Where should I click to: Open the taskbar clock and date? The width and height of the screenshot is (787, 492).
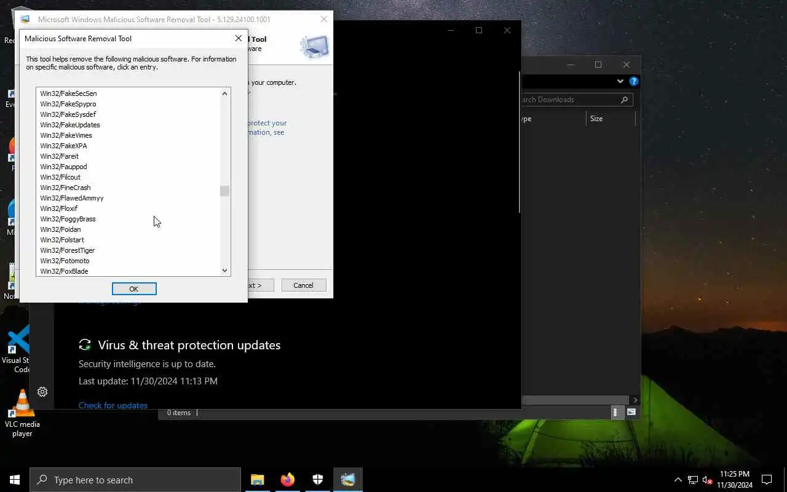pyautogui.click(x=735, y=480)
